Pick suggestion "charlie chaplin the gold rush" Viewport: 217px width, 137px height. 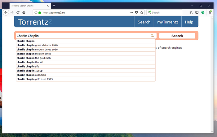[33, 58]
